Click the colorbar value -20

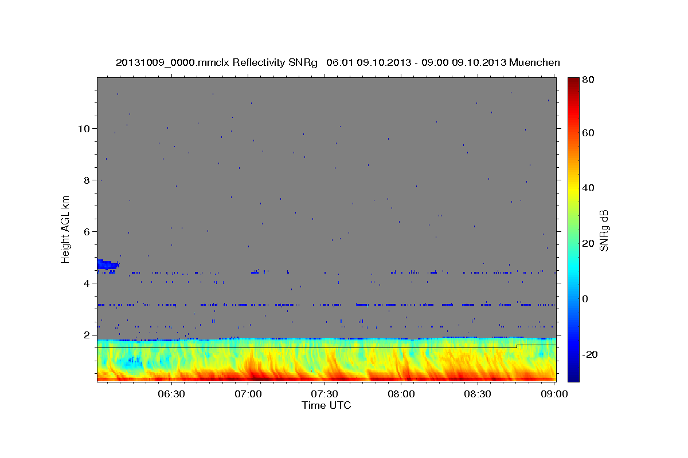[x=591, y=354]
